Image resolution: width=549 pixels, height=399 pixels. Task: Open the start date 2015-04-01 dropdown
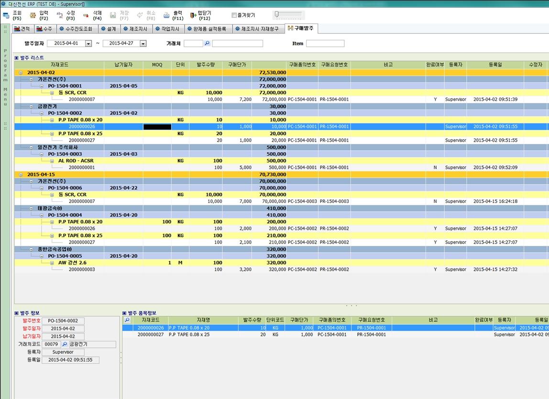click(x=88, y=44)
